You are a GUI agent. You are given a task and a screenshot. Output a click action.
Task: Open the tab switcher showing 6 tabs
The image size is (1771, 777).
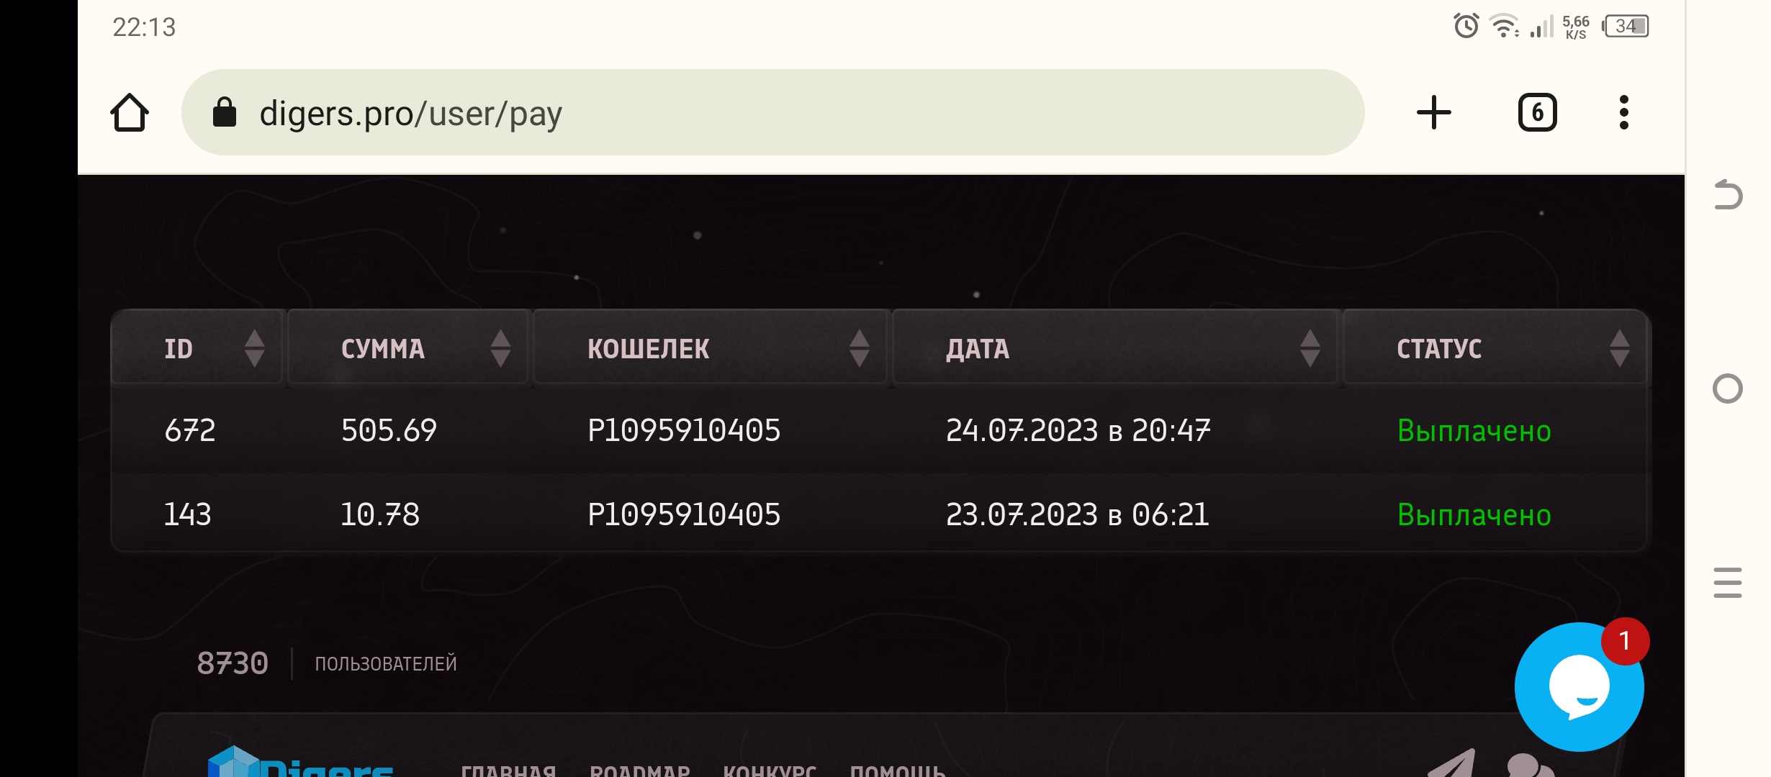pos(1537,113)
